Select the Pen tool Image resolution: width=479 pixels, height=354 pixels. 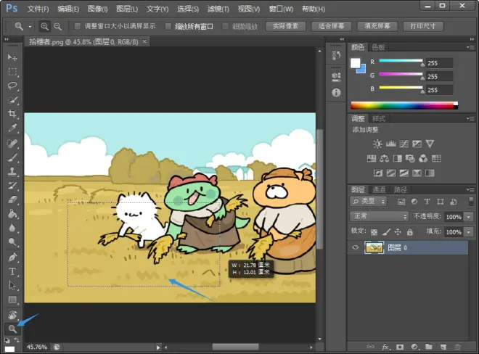click(x=12, y=258)
